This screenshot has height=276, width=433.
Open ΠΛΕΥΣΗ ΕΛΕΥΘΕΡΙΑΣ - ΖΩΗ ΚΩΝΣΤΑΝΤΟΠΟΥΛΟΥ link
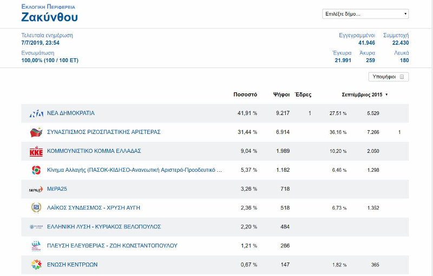click(x=112, y=246)
